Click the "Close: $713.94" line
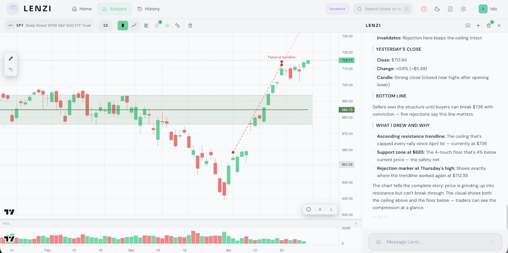The width and height of the screenshot is (508, 253). point(392,60)
